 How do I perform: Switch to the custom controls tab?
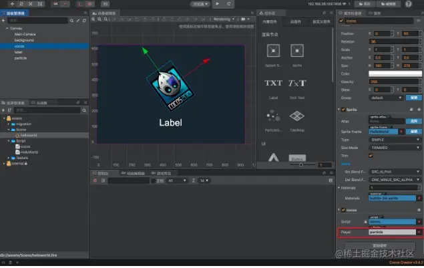[321, 21]
